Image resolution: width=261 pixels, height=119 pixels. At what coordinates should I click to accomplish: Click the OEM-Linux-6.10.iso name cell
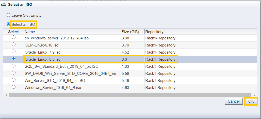72,45
